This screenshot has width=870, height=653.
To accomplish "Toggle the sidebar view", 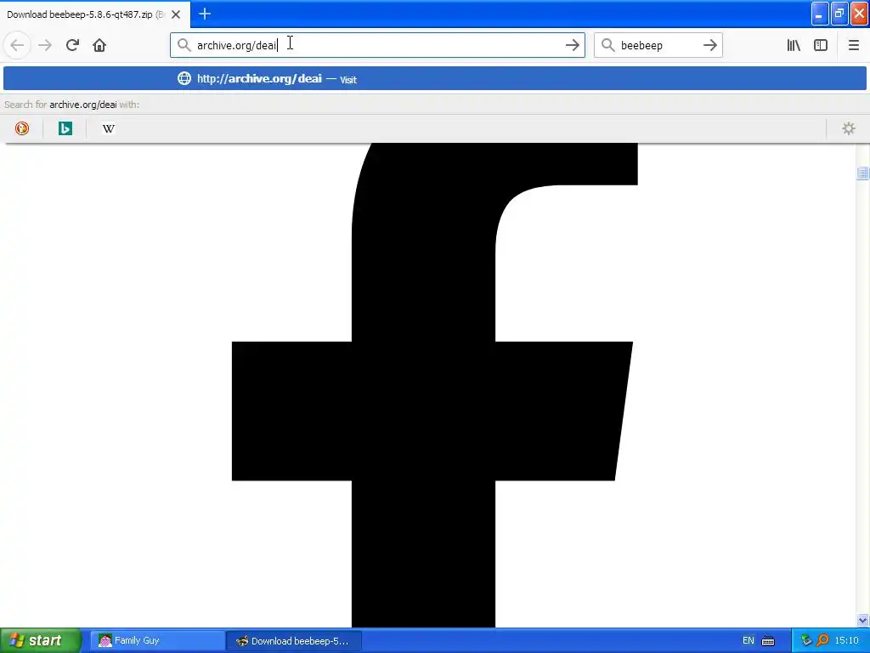I will tap(821, 46).
